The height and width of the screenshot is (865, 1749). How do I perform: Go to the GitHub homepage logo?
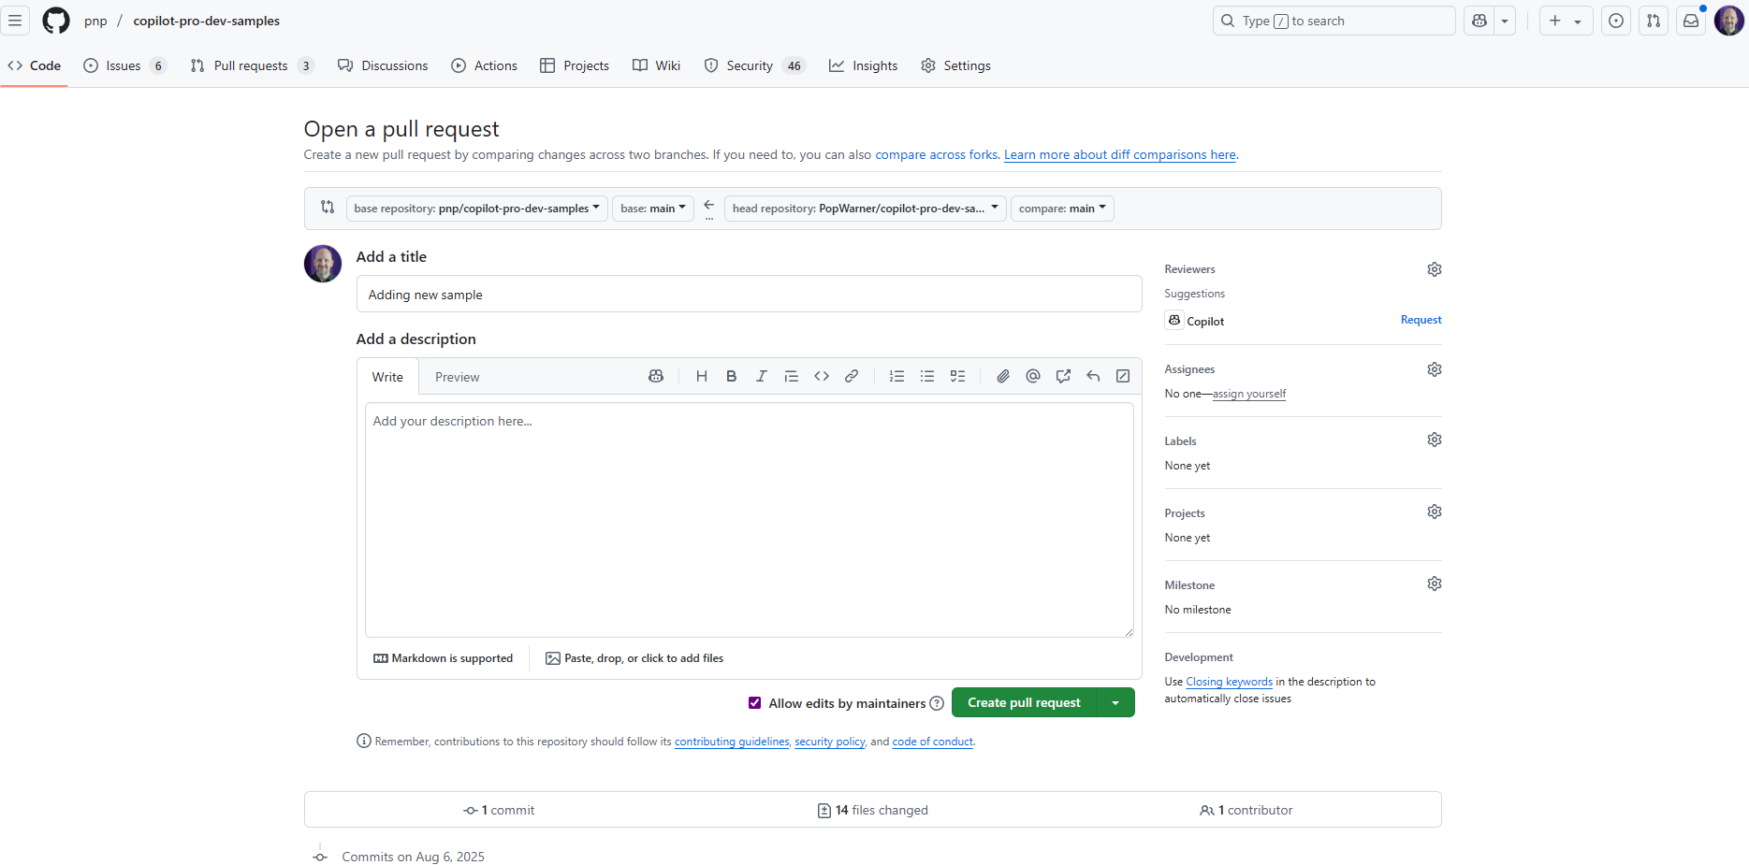[56, 21]
